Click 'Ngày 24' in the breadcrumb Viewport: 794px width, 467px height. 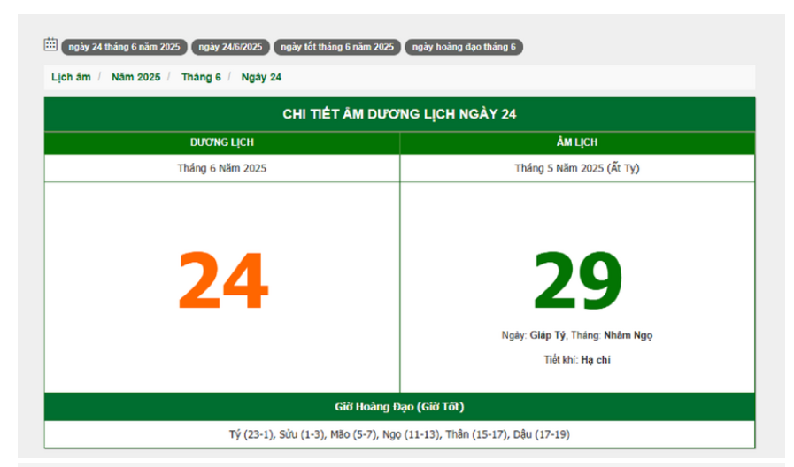pos(261,77)
